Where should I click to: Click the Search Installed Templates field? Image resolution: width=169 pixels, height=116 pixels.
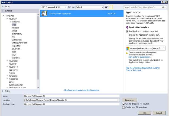[142, 7]
